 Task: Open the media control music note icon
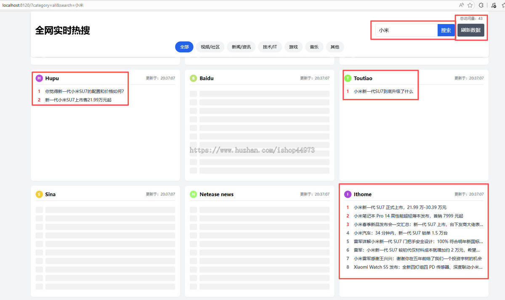coord(493,5)
